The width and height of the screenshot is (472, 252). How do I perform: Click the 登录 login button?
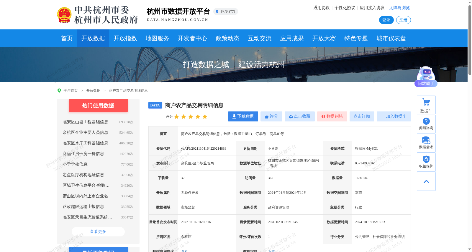point(386,20)
